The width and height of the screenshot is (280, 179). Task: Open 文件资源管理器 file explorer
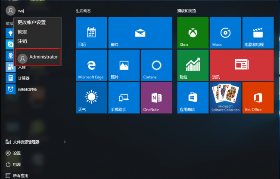click(x=23, y=142)
